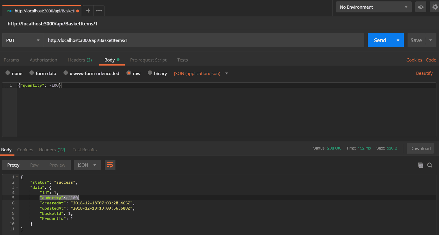Collapse the data object at line 3

[17, 187]
